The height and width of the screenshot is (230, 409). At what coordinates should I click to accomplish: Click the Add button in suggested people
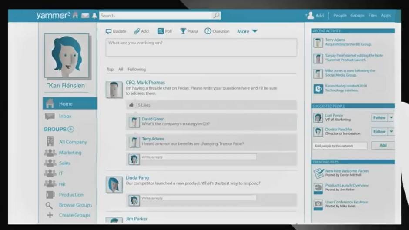[x=383, y=145]
